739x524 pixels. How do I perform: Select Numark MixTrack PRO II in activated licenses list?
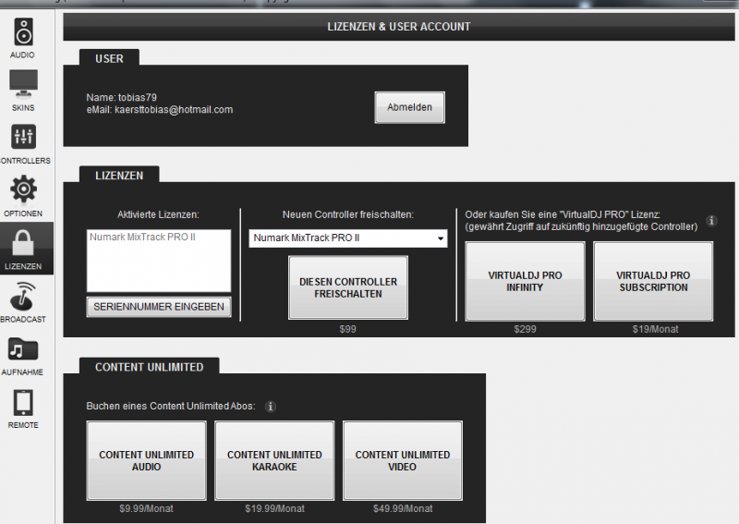pyautogui.click(x=142, y=237)
